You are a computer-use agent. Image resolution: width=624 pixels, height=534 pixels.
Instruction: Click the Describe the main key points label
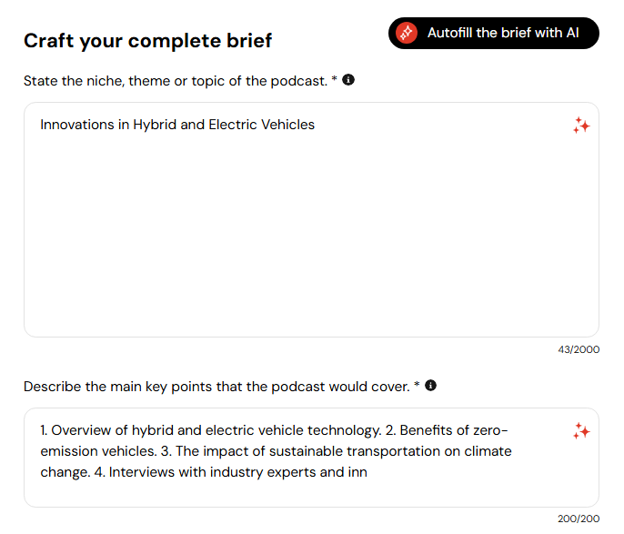(x=216, y=387)
